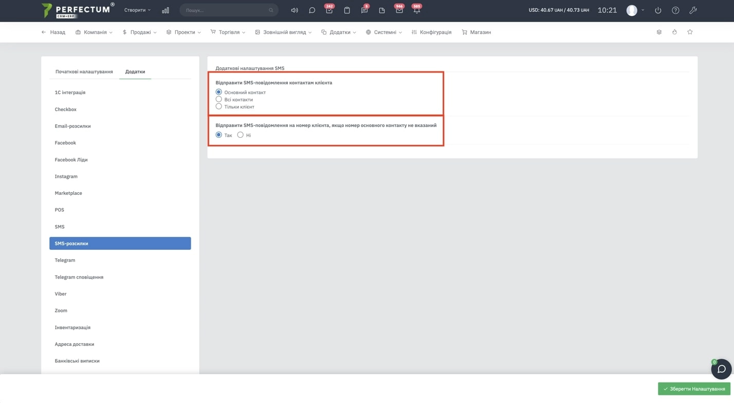Screen dimensions: 734x403
Task: Open tasks icon with 242 badge
Action: (x=329, y=10)
